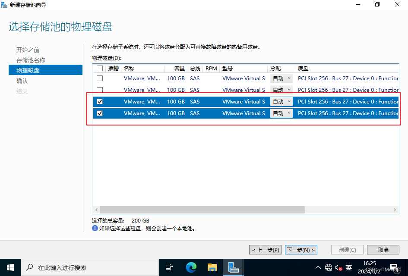Toggle the select-all checkbox in table header
408x276 pixels.
pyautogui.click(x=100, y=68)
